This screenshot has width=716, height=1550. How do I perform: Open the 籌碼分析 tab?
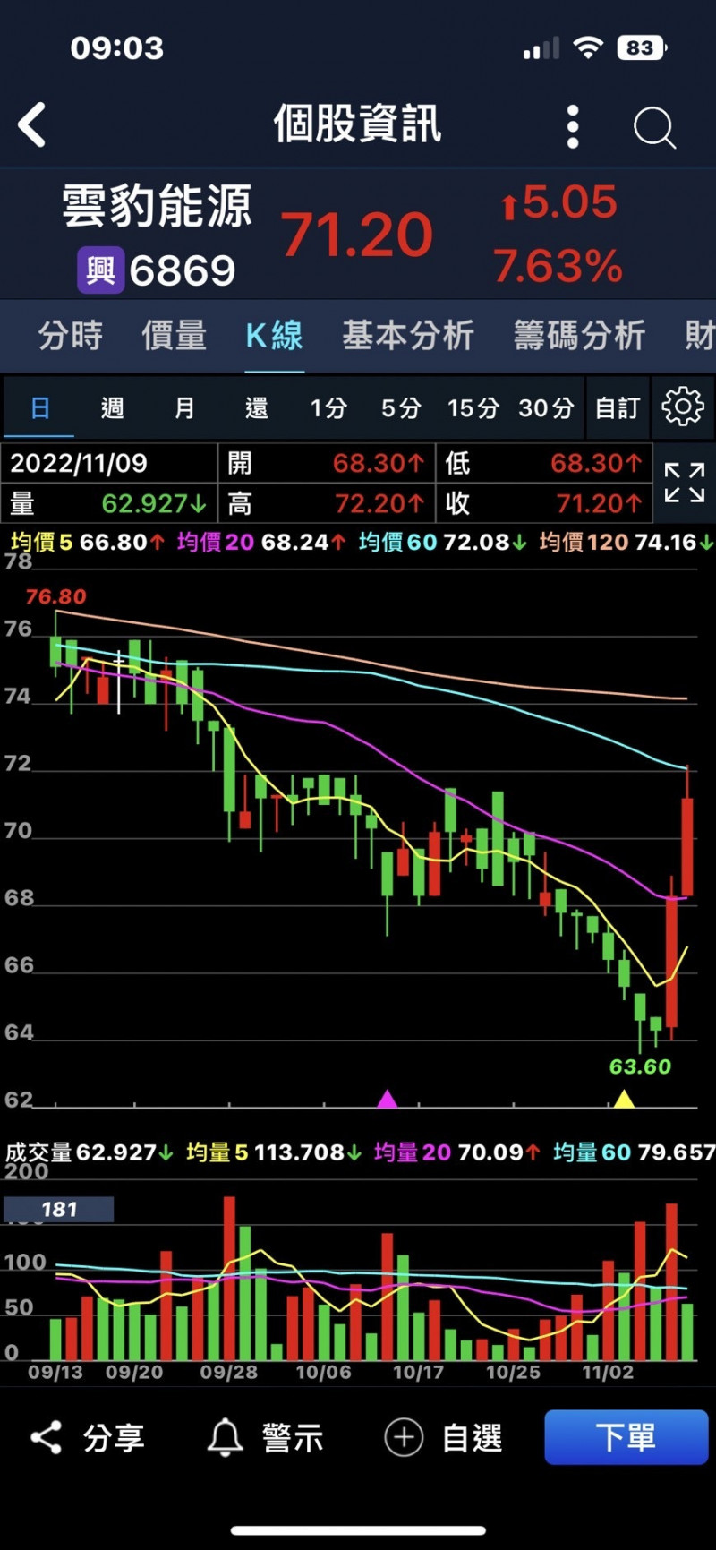click(x=579, y=336)
